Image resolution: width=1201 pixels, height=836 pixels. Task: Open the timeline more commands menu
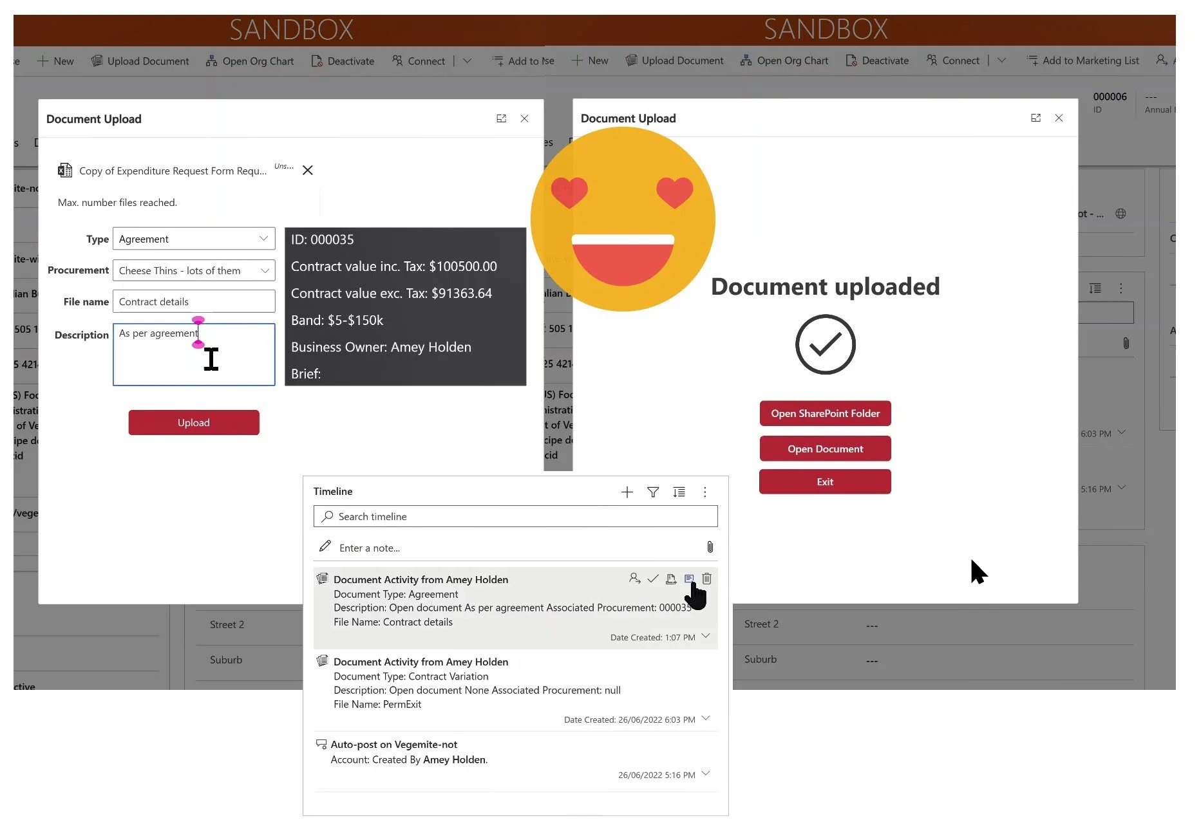coord(705,492)
